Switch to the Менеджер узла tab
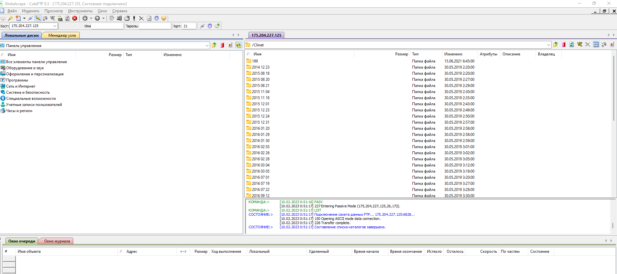Screen dimensions: 617x274 pos(62,35)
